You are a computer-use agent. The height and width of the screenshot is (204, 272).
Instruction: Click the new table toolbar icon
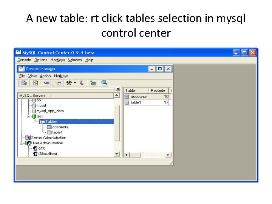click(59, 83)
